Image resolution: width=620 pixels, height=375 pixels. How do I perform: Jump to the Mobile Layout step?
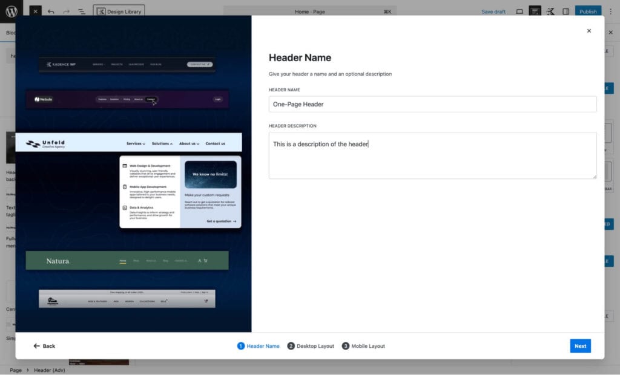363,346
